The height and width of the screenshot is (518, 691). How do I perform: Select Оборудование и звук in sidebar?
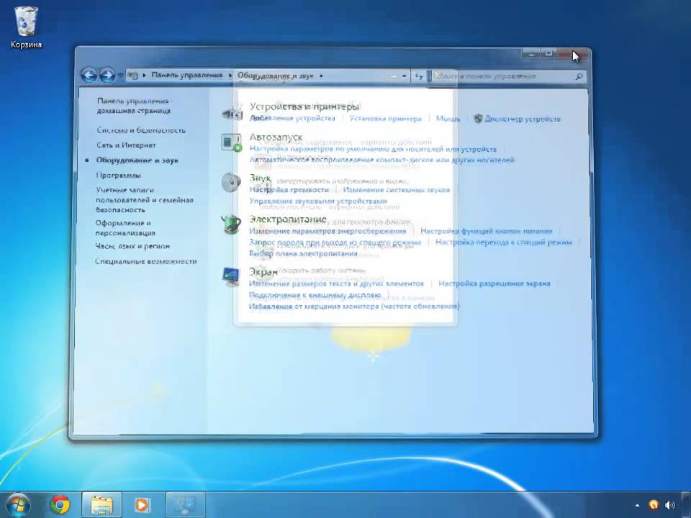click(x=137, y=160)
